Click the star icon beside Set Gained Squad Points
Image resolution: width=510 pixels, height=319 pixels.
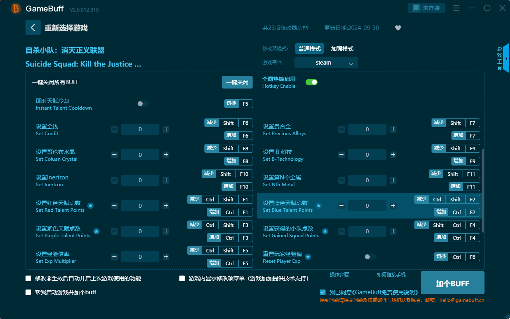click(x=325, y=231)
